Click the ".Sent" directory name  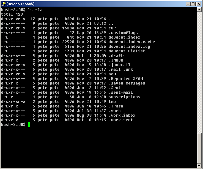[x=115, y=88]
